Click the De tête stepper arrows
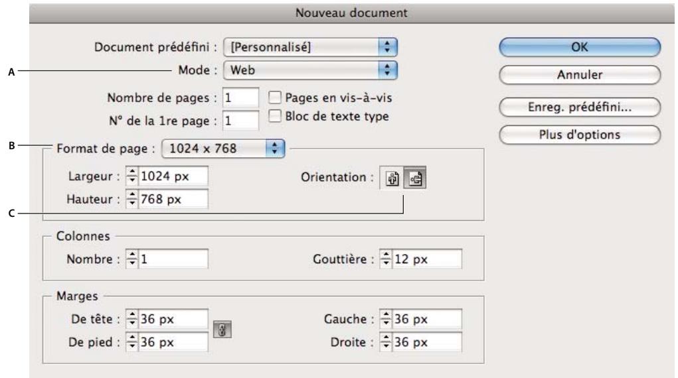This screenshot has width=678, height=378. coord(132,319)
